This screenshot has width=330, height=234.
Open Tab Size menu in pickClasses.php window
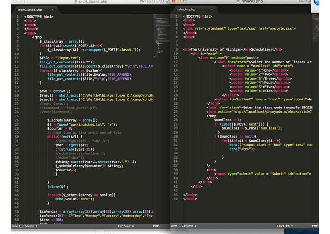point(126,226)
